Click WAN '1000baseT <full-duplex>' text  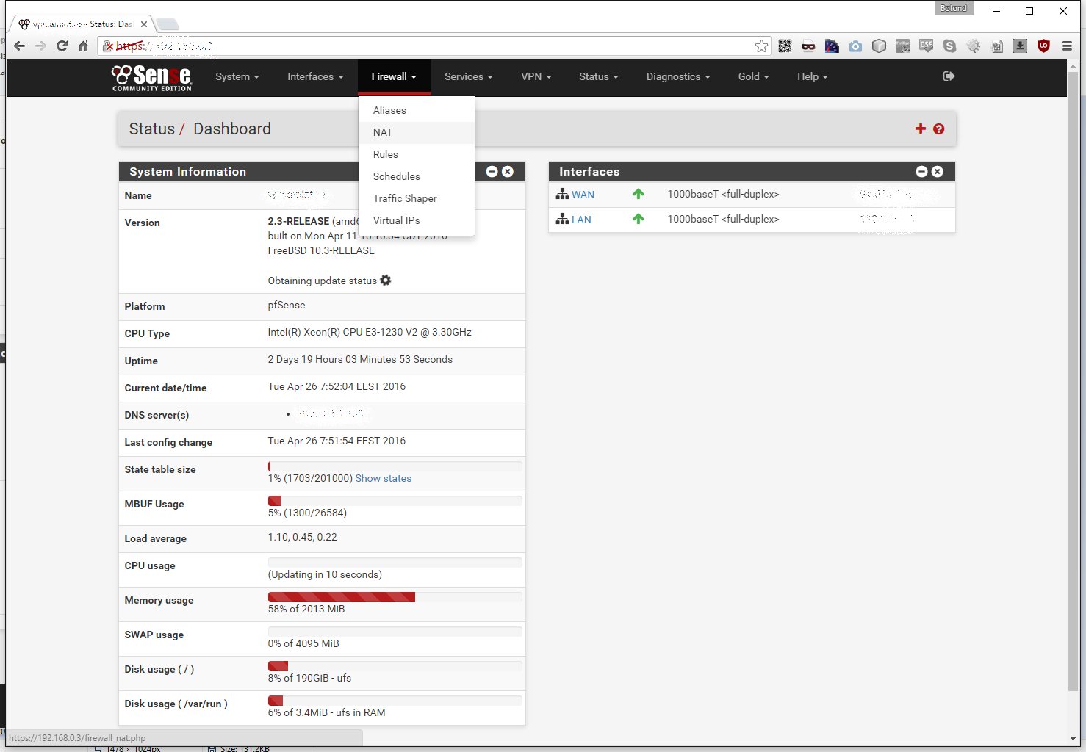tap(723, 195)
